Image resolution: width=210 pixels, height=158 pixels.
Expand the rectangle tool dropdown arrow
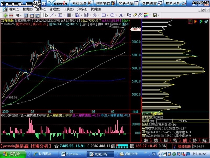(x=107, y=15)
